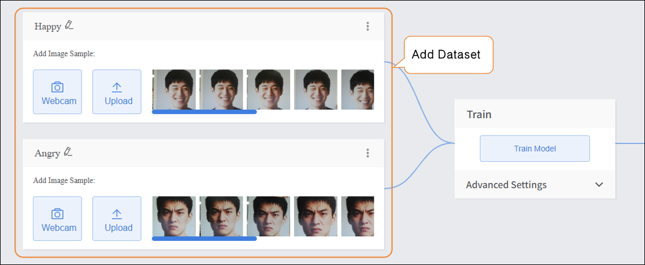Click Webcam button in Angry class

57,219
